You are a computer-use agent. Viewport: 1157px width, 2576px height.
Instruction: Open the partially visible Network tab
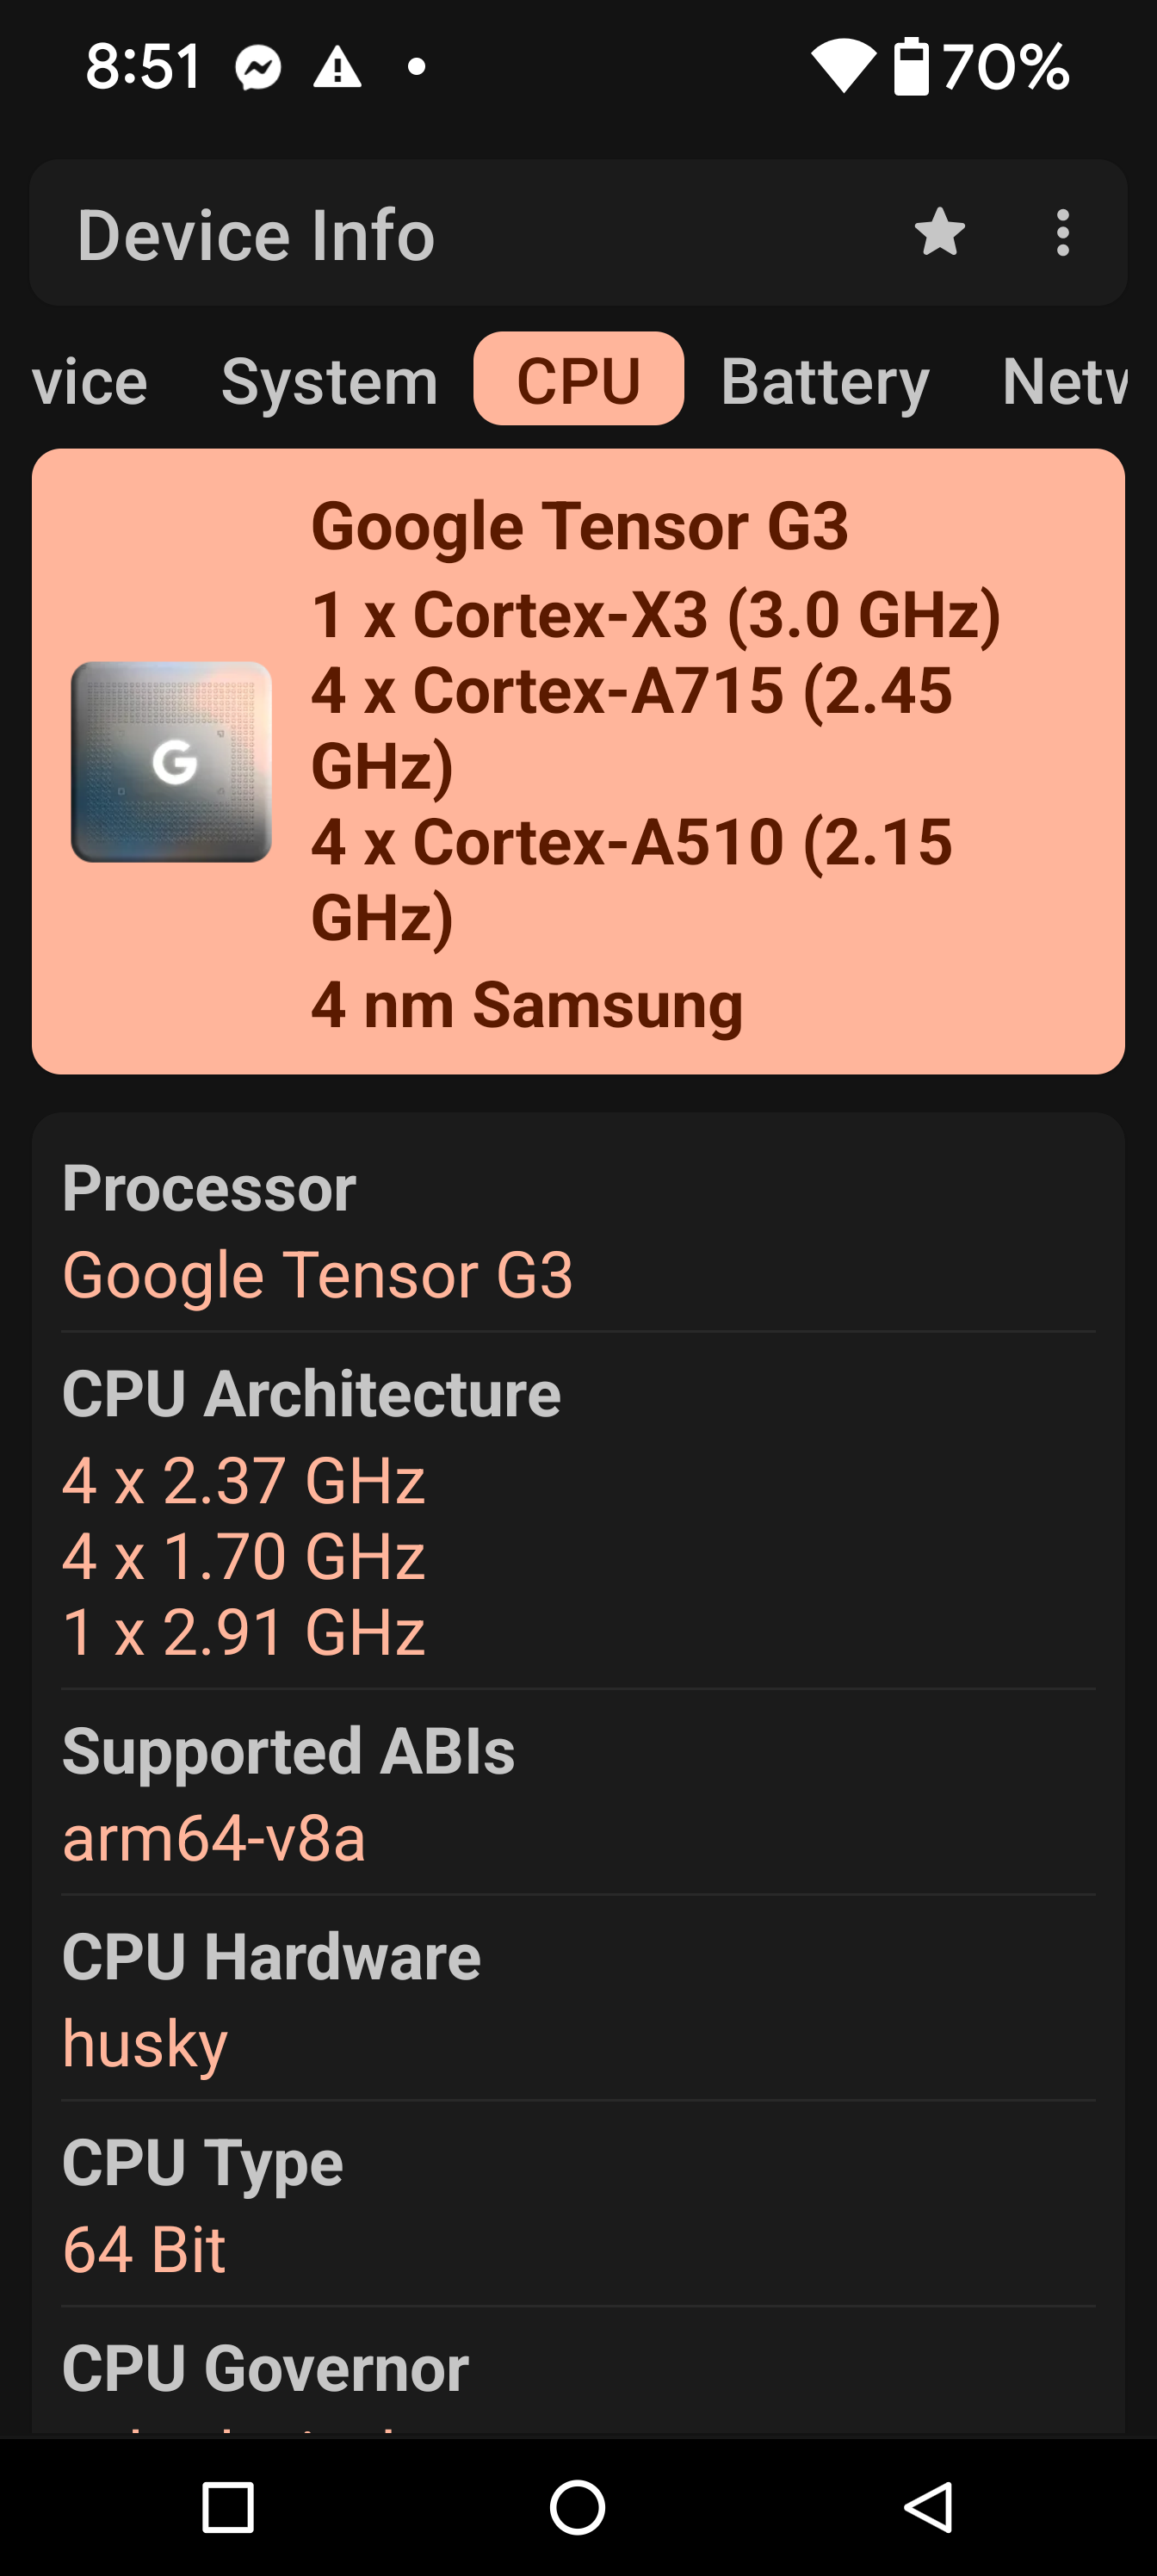[x=1064, y=381]
